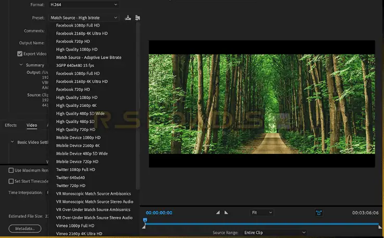Image resolution: width=384 pixels, height=238 pixels.
Task: Choose High Quality 480p SD Wide preset
Action: pyautogui.click(x=80, y=113)
